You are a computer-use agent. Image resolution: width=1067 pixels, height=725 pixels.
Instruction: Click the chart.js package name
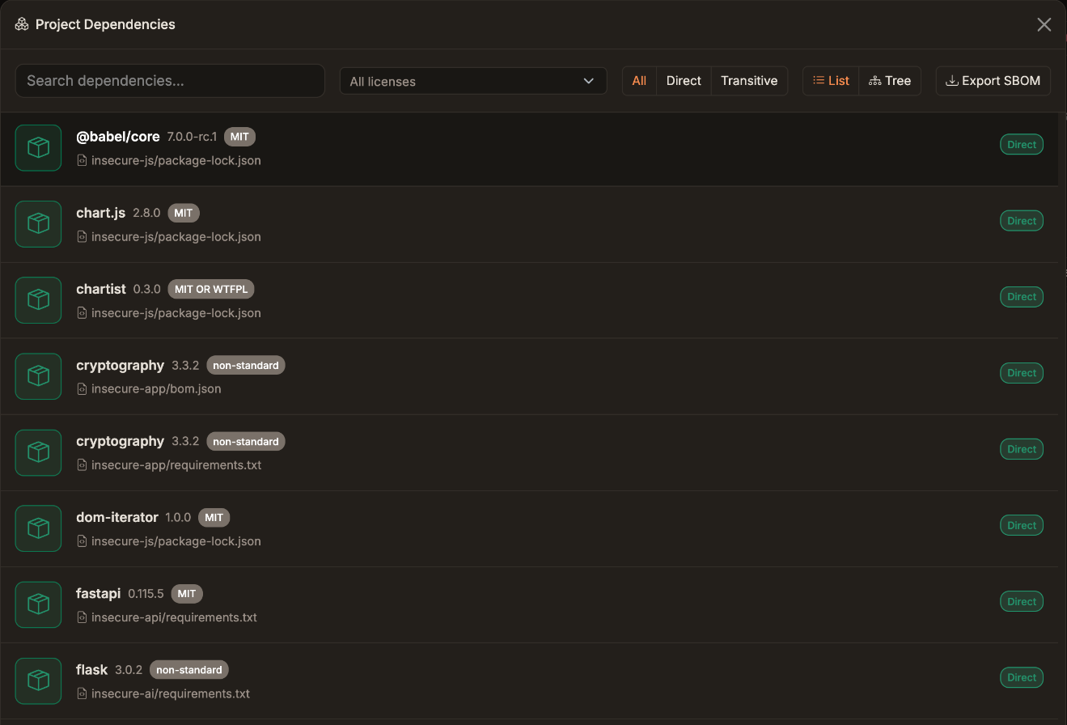pyautogui.click(x=101, y=213)
